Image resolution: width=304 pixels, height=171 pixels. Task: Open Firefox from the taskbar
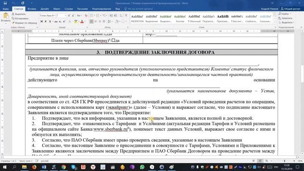tap(34, 167)
